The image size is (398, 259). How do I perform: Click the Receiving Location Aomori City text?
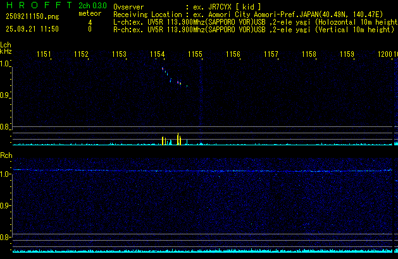point(228,14)
